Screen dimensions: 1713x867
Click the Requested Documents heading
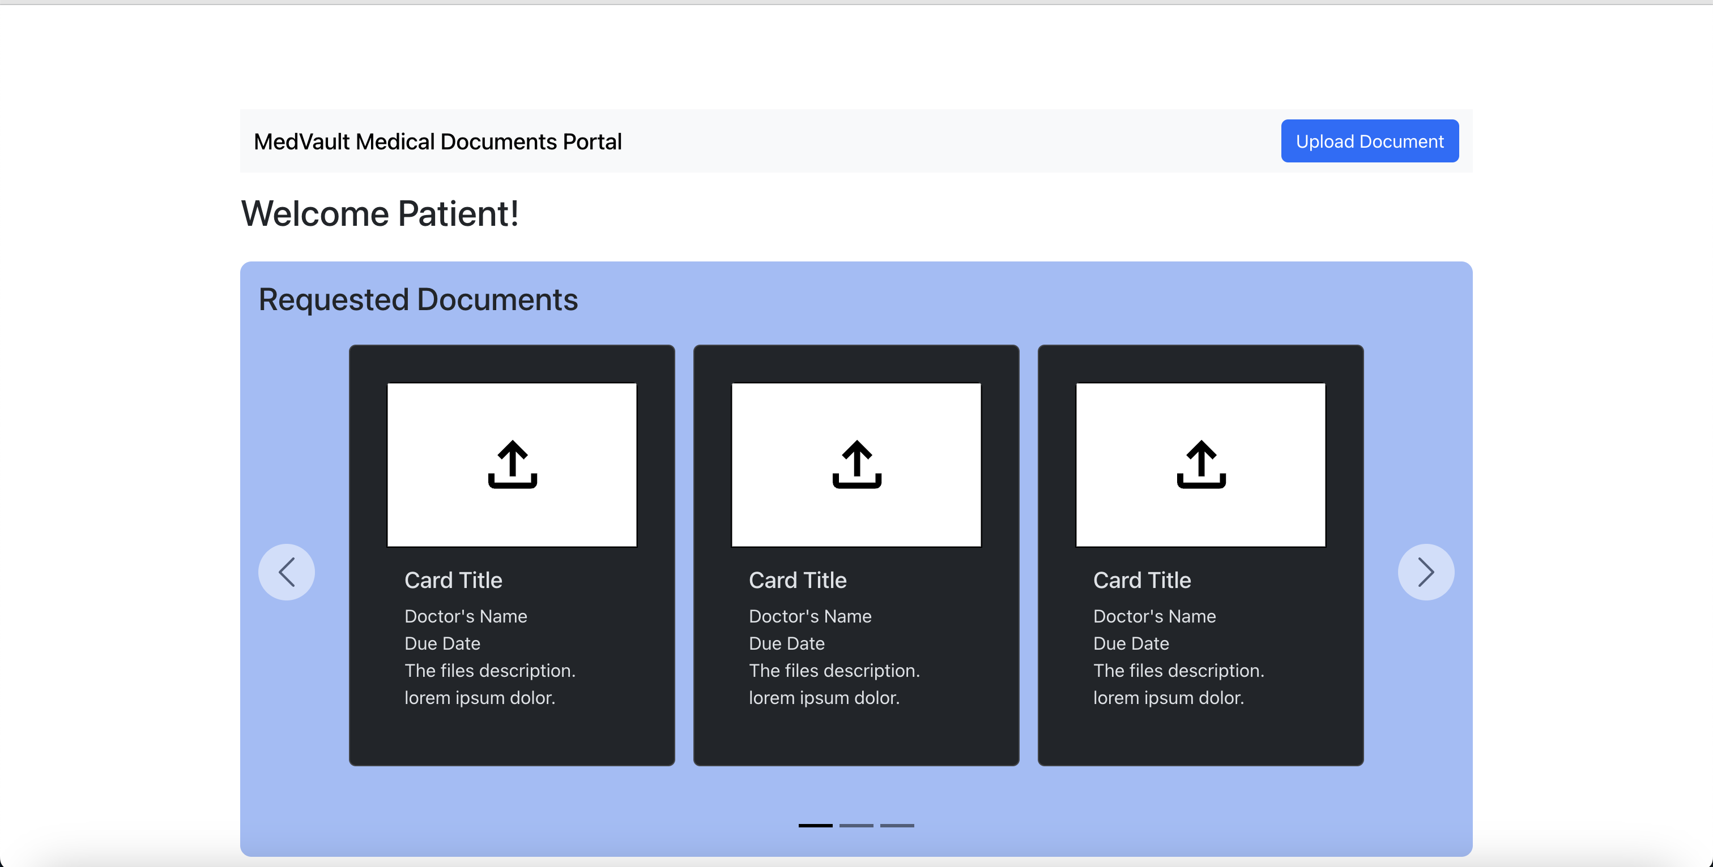point(417,299)
